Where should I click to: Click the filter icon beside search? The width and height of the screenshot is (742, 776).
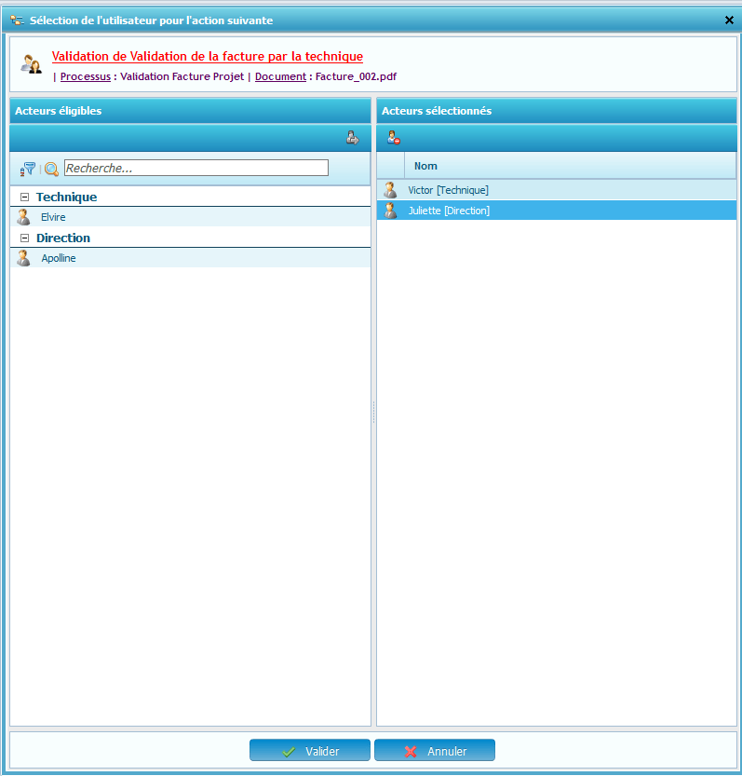(x=28, y=169)
